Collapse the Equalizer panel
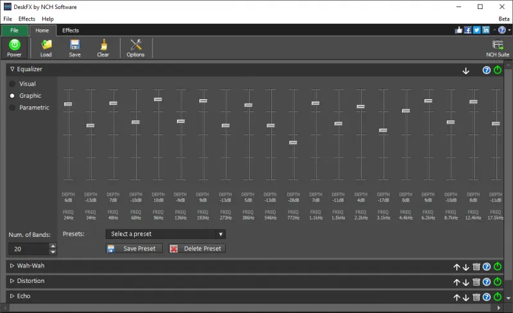The height and width of the screenshot is (313, 513). (x=12, y=69)
